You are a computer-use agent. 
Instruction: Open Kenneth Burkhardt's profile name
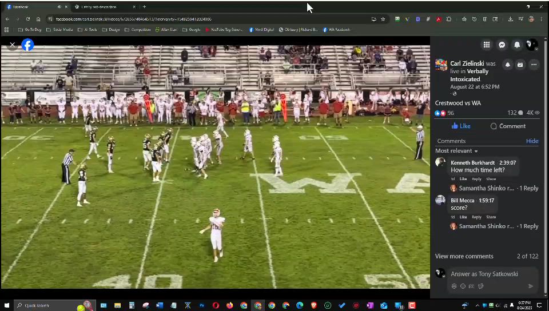point(473,163)
